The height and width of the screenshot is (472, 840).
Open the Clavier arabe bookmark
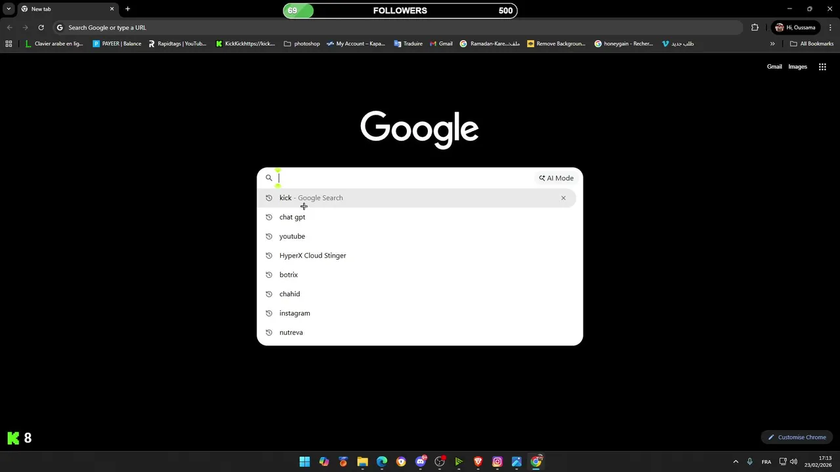tap(54, 44)
